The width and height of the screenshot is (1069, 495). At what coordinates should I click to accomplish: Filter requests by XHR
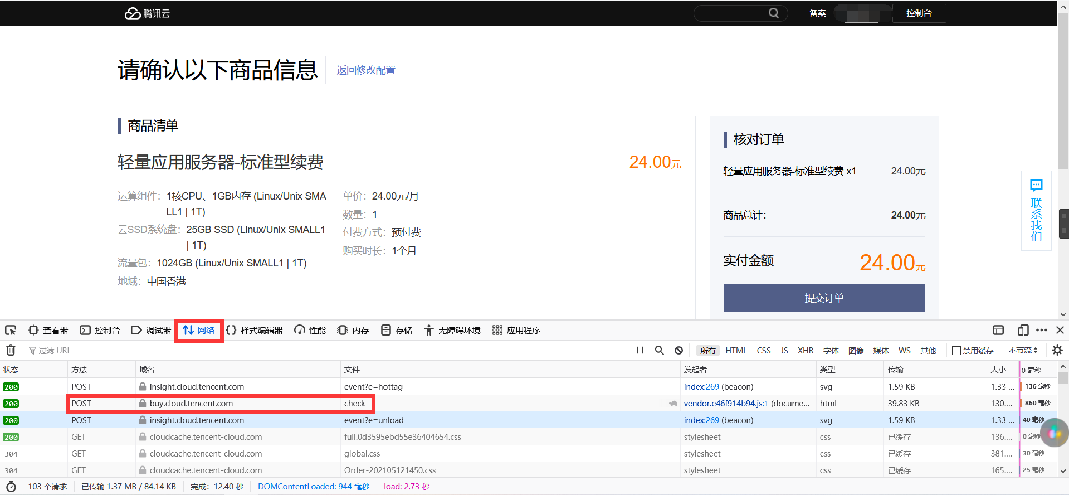(x=806, y=350)
